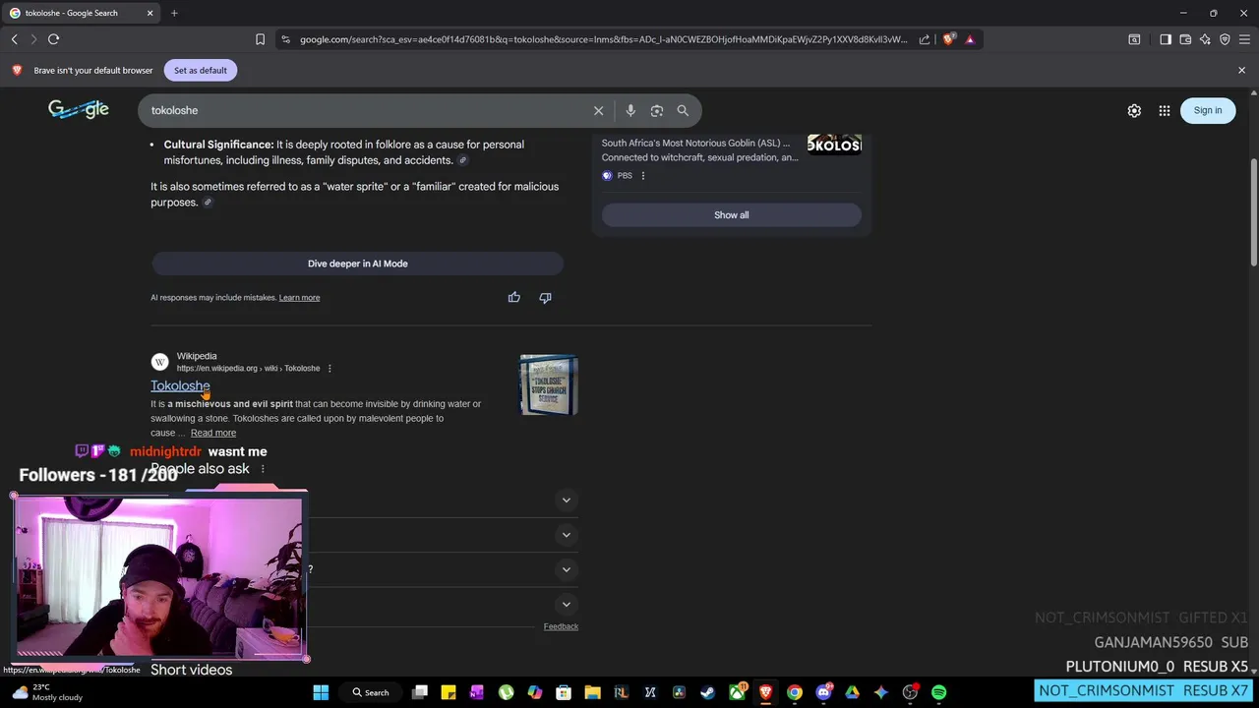This screenshot has width=1259, height=708.
Task: Open weather widget showing 23°C
Action: pos(46,692)
